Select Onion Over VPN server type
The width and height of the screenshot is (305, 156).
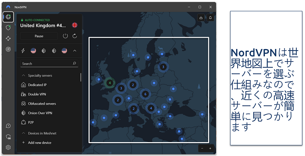coord(40,113)
